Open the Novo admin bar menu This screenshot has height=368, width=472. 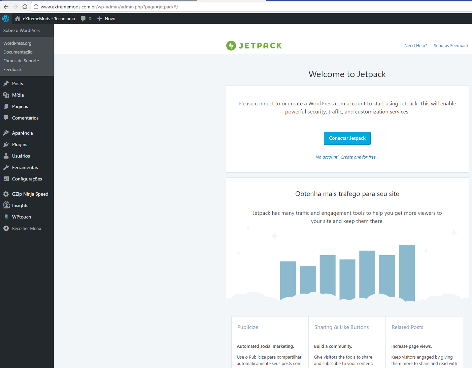(106, 19)
